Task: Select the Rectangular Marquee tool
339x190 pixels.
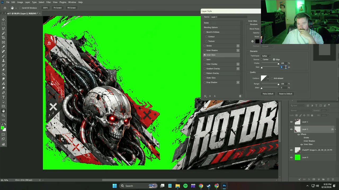Action: coord(3,24)
